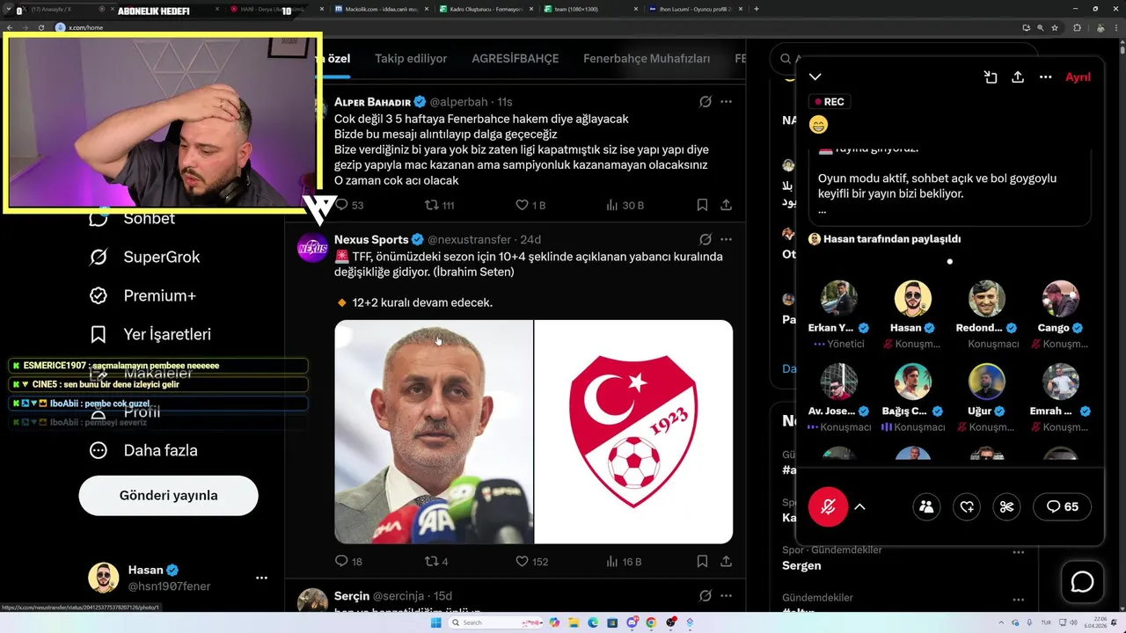Open Alper Bahadır's profile name
The width and height of the screenshot is (1126, 633).
373,102
